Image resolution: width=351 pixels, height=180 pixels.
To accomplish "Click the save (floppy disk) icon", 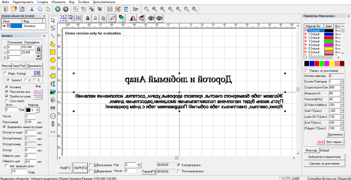I will 21,9.
